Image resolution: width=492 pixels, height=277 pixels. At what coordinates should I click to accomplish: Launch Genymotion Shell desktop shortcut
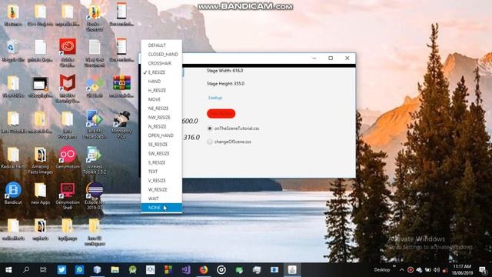pyautogui.click(x=68, y=196)
